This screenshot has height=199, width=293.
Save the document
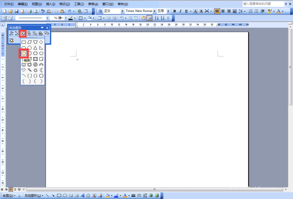[x=17, y=11]
